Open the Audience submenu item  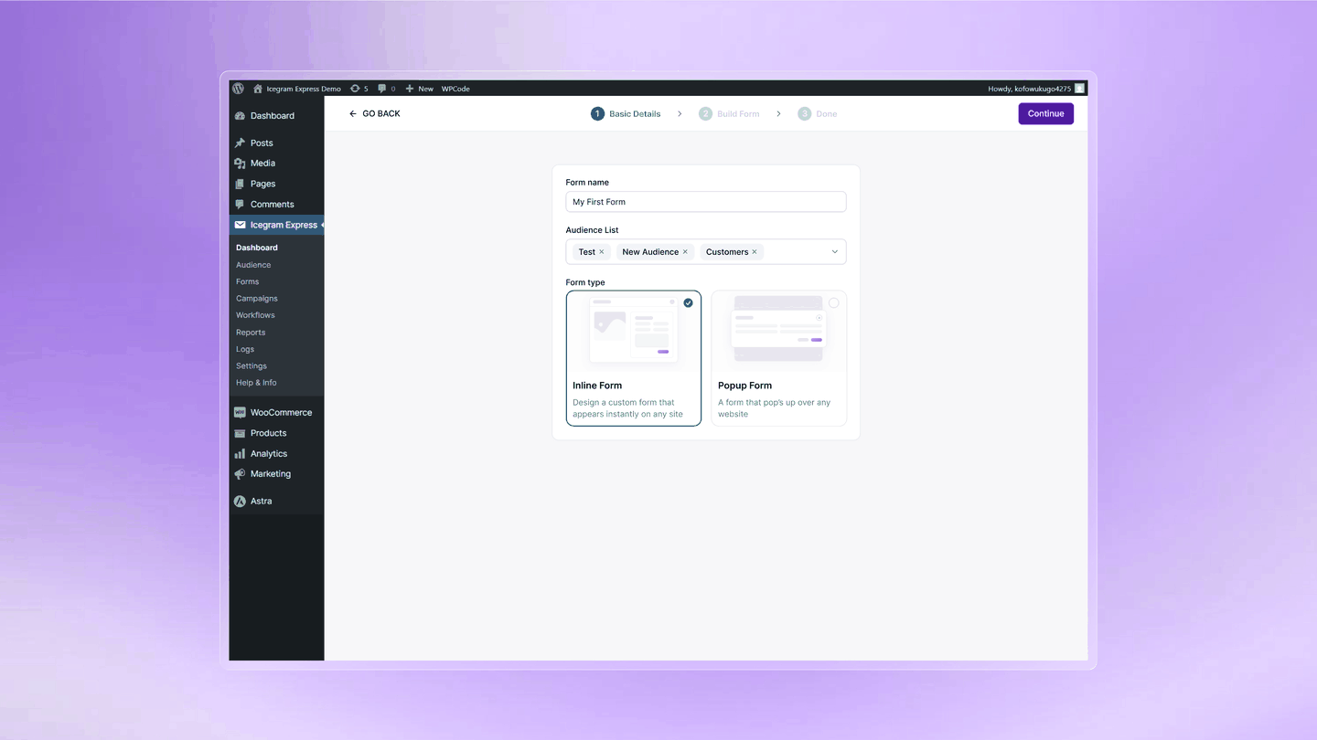253,265
